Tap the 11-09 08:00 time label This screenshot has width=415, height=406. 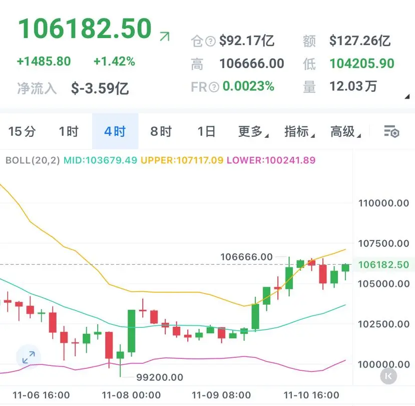click(x=221, y=395)
